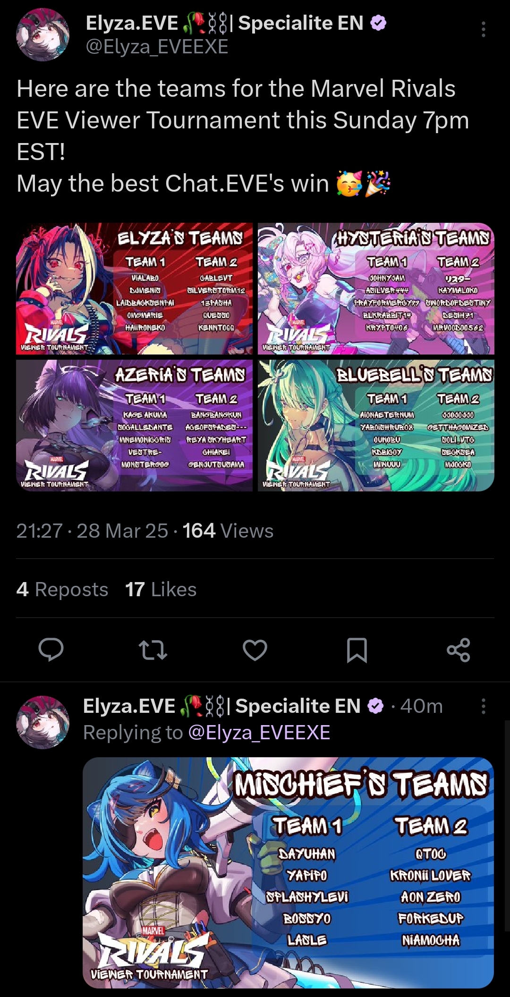Like the tweet with the heart icon

[255, 650]
